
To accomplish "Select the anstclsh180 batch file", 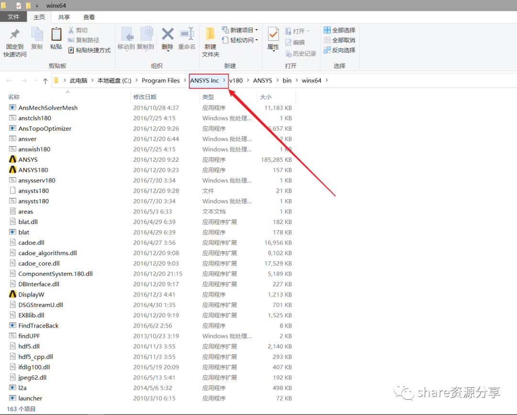I will coord(34,118).
